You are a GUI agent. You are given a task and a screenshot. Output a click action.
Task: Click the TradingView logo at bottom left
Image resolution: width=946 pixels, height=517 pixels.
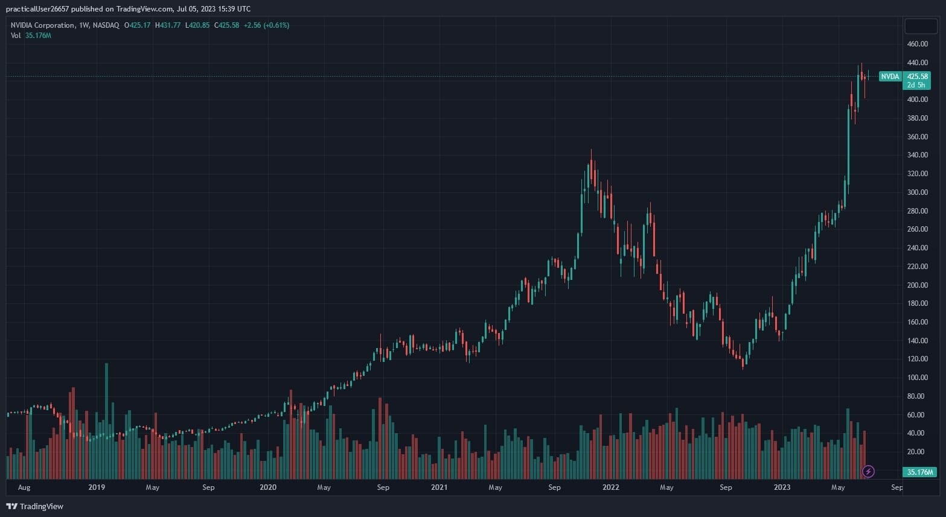tap(34, 506)
